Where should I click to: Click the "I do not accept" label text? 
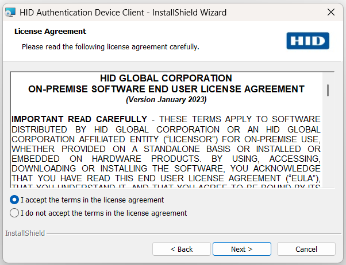pos(103,213)
